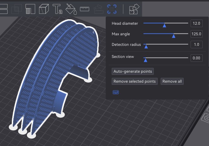This screenshot has height=146, width=209.
Task: Select the Color Painting bucket tool
Action: coord(71,9)
